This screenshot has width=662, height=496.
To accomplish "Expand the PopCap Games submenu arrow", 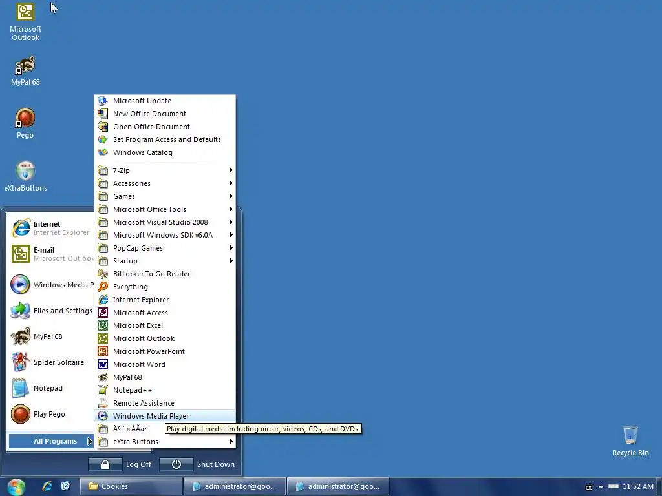I will coord(231,248).
